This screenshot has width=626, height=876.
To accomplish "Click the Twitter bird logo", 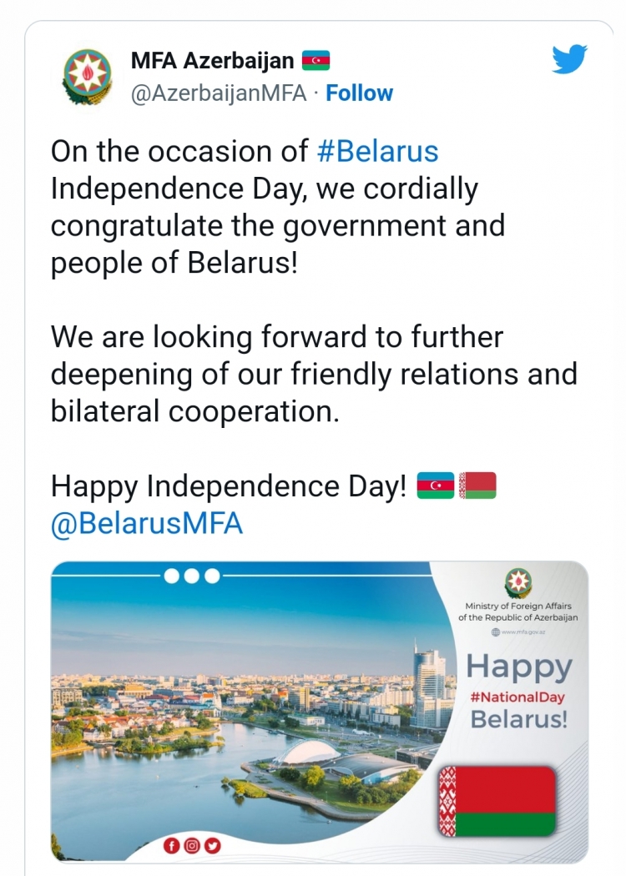I will click(x=569, y=59).
